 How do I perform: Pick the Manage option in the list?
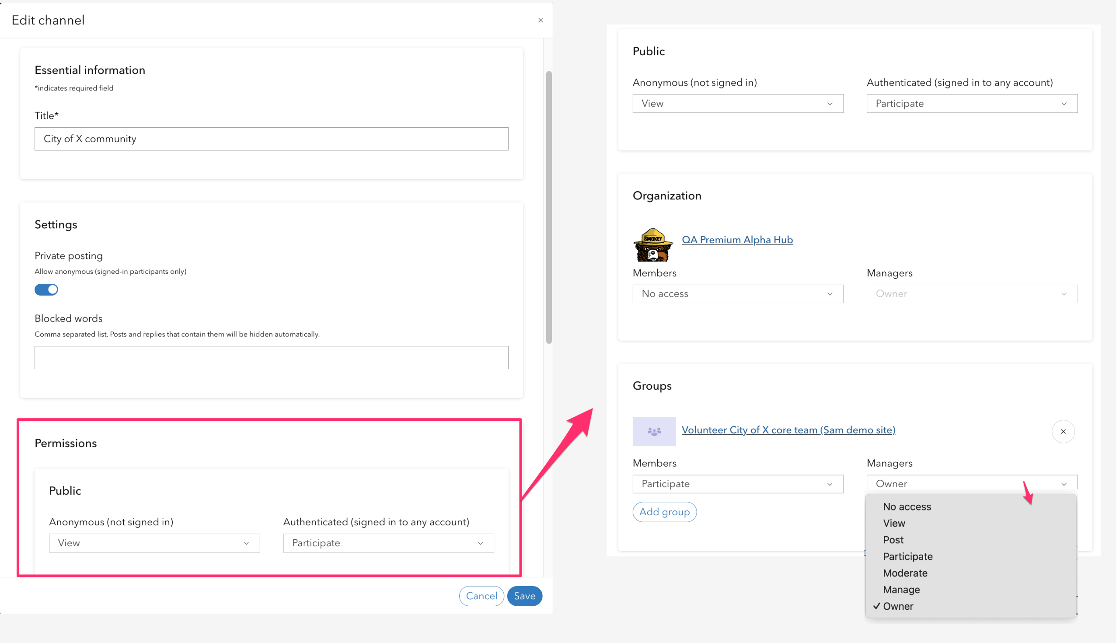pos(901,590)
